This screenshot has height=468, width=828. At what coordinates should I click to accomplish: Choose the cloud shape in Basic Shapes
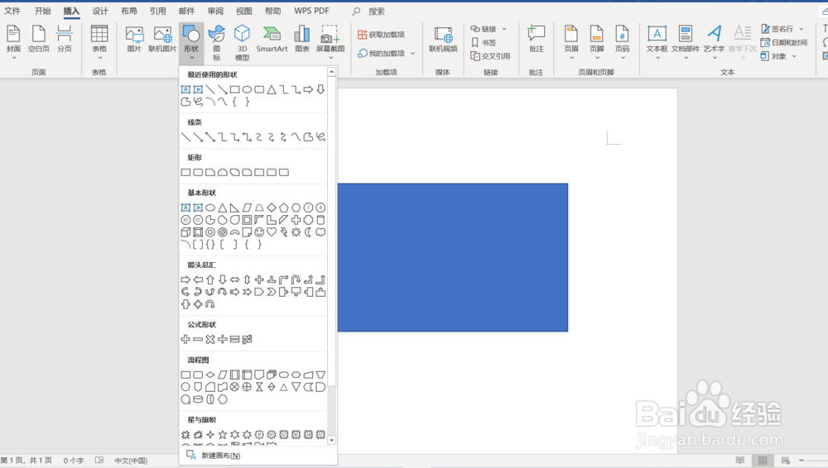[320, 232]
